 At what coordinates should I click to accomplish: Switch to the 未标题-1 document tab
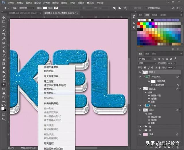click(23, 13)
